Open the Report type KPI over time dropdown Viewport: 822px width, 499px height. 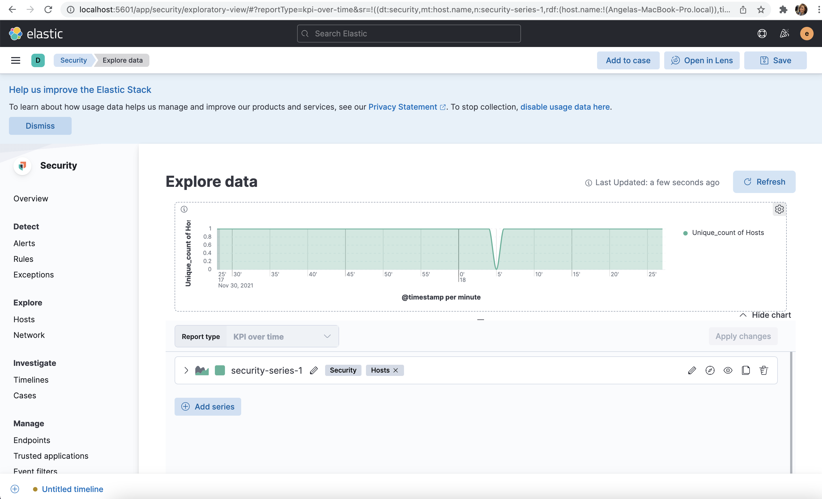point(282,336)
